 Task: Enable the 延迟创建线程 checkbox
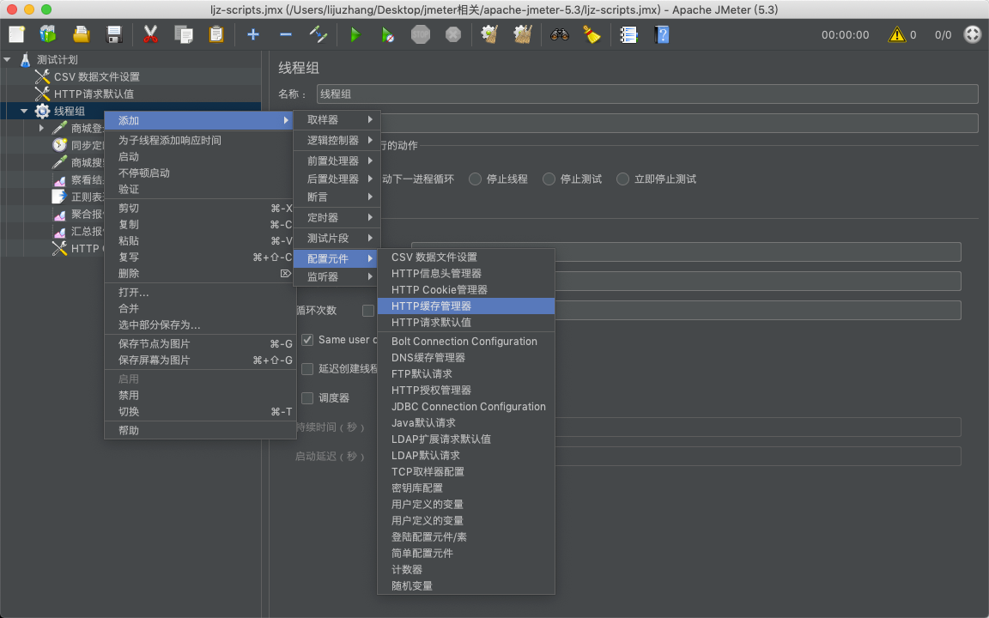click(307, 369)
